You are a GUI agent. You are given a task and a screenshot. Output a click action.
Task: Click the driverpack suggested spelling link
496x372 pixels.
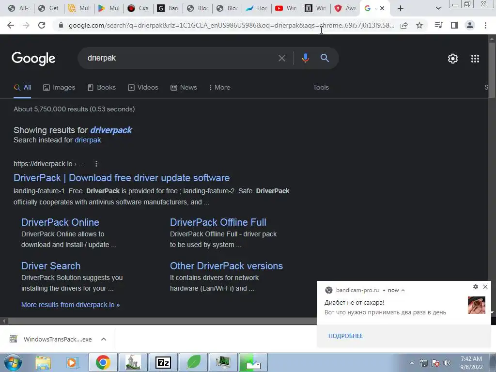point(111,130)
